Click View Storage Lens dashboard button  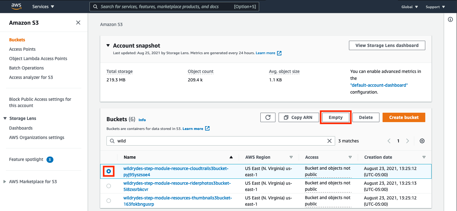387,45
